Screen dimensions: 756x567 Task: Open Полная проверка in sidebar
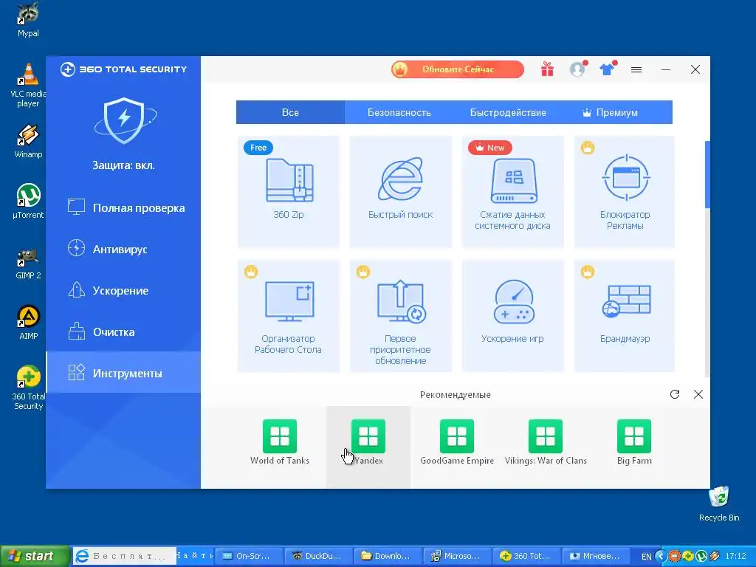tap(123, 207)
